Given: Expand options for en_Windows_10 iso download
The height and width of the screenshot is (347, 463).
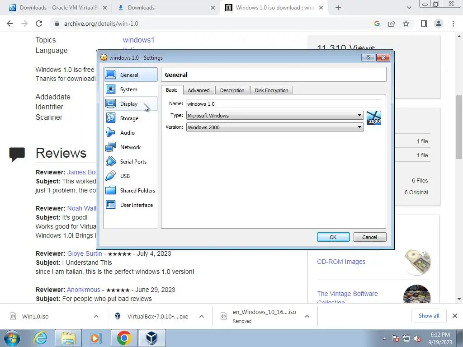Looking at the screenshot, I should click(x=307, y=316).
